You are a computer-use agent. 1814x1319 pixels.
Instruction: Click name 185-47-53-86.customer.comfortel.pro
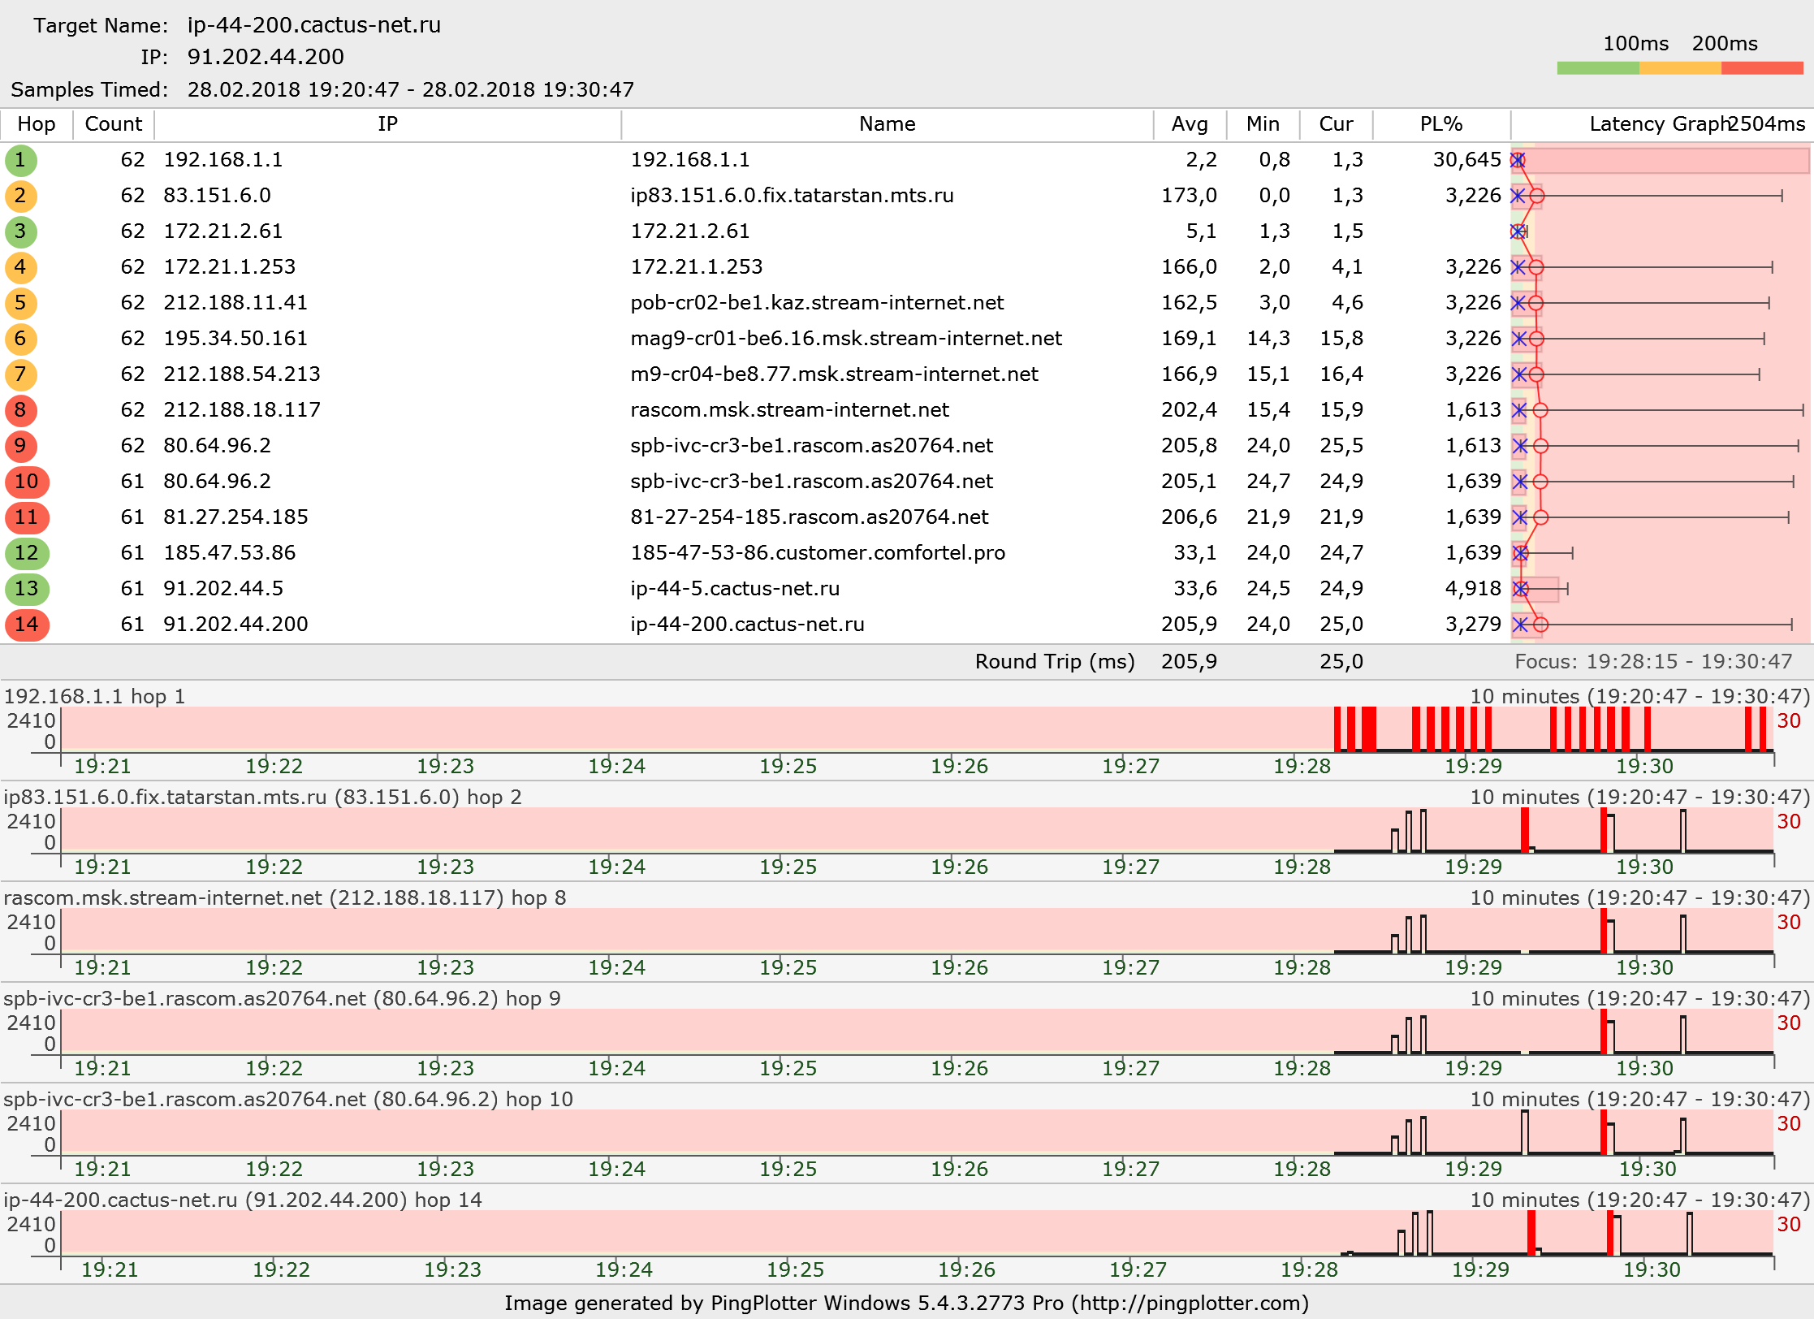coord(818,553)
